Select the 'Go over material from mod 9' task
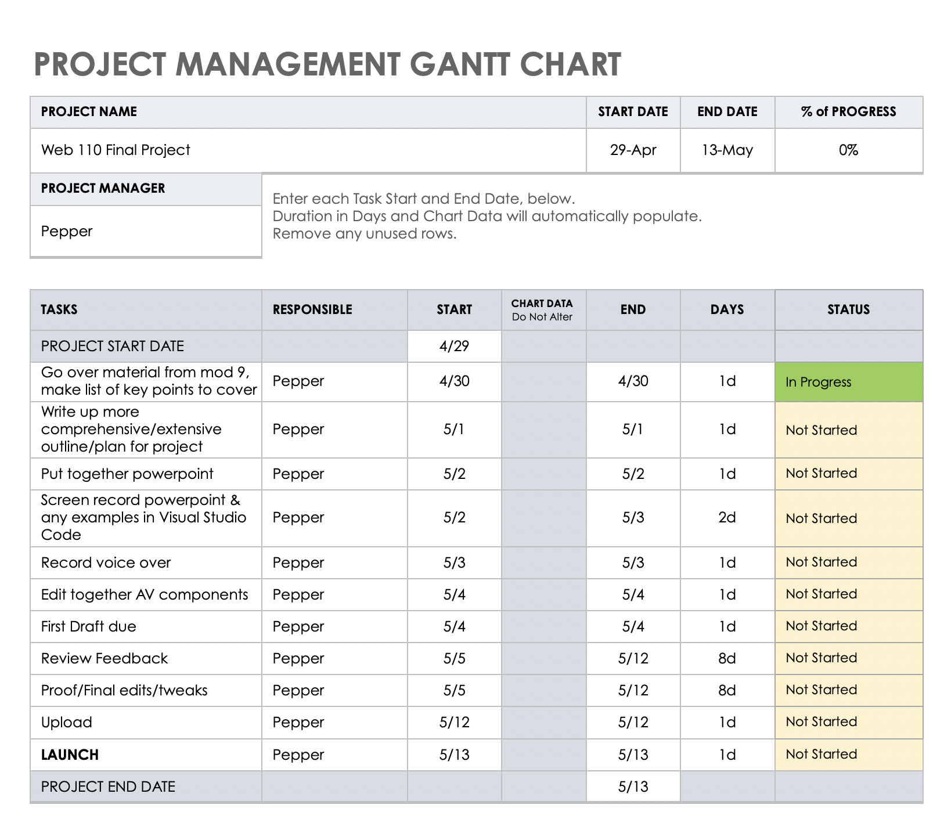 [146, 382]
